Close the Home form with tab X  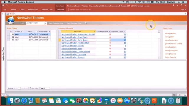(186, 14)
